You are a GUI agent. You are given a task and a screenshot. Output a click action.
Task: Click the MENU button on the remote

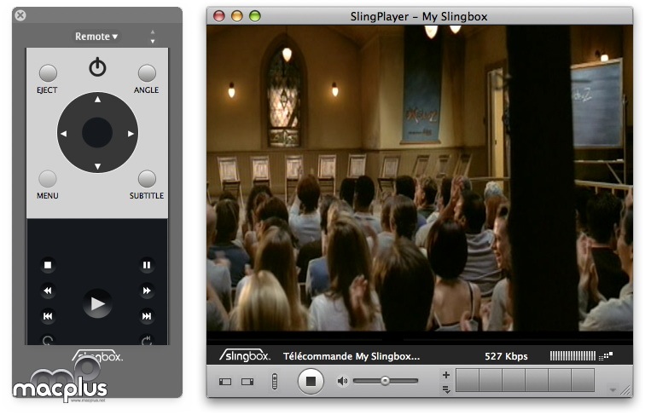tap(48, 179)
